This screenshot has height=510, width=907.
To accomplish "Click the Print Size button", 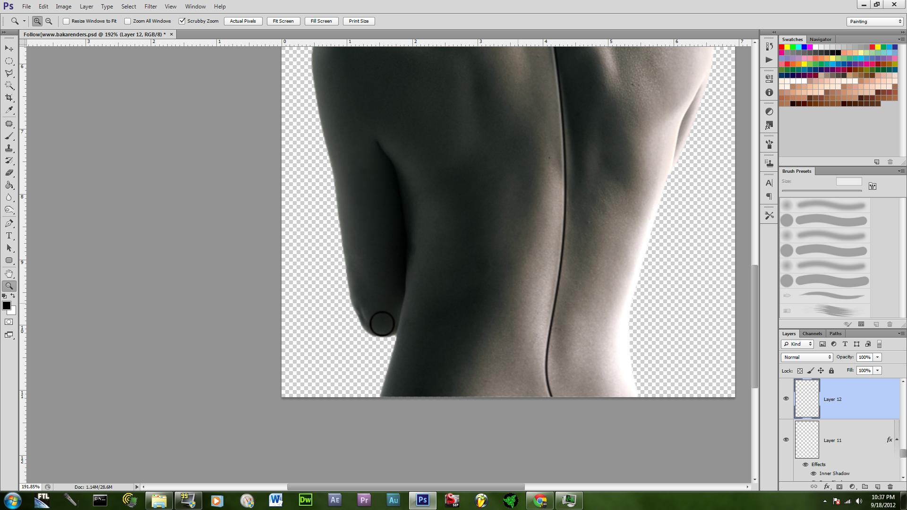I will 359,21.
